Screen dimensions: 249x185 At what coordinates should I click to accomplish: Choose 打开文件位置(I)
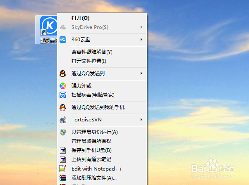(x=102, y=61)
